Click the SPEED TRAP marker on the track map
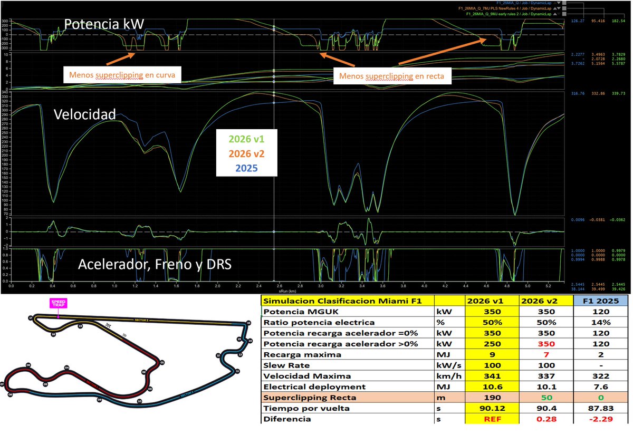633x435 pixels. pyautogui.click(x=58, y=303)
